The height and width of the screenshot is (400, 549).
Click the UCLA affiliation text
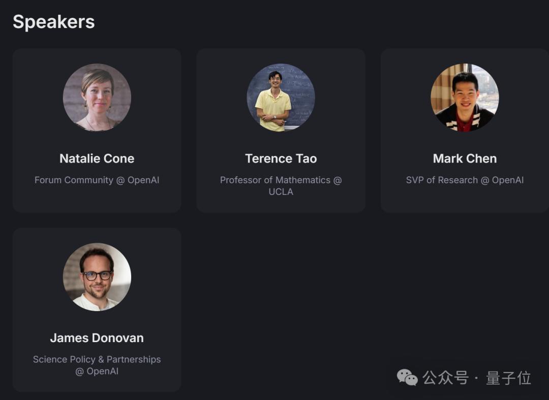281,192
